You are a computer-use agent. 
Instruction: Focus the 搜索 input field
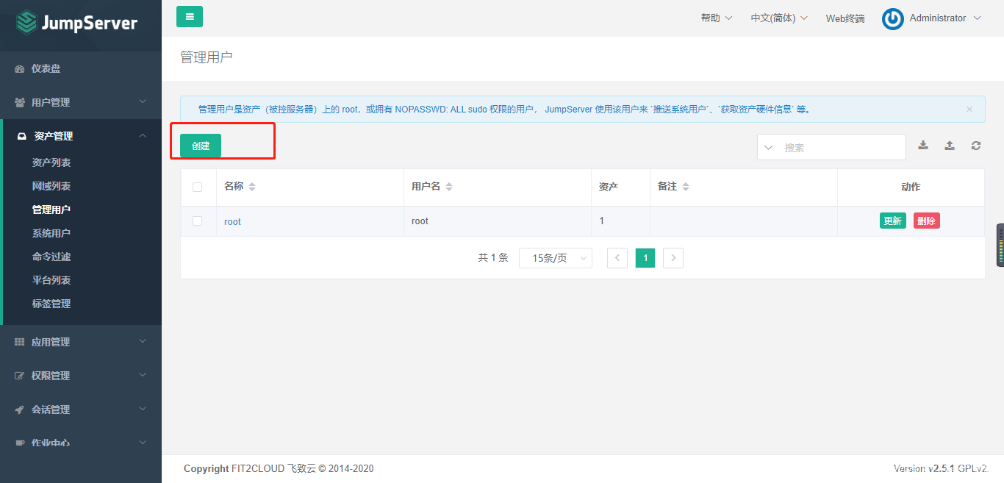pyautogui.click(x=842, y=147)
